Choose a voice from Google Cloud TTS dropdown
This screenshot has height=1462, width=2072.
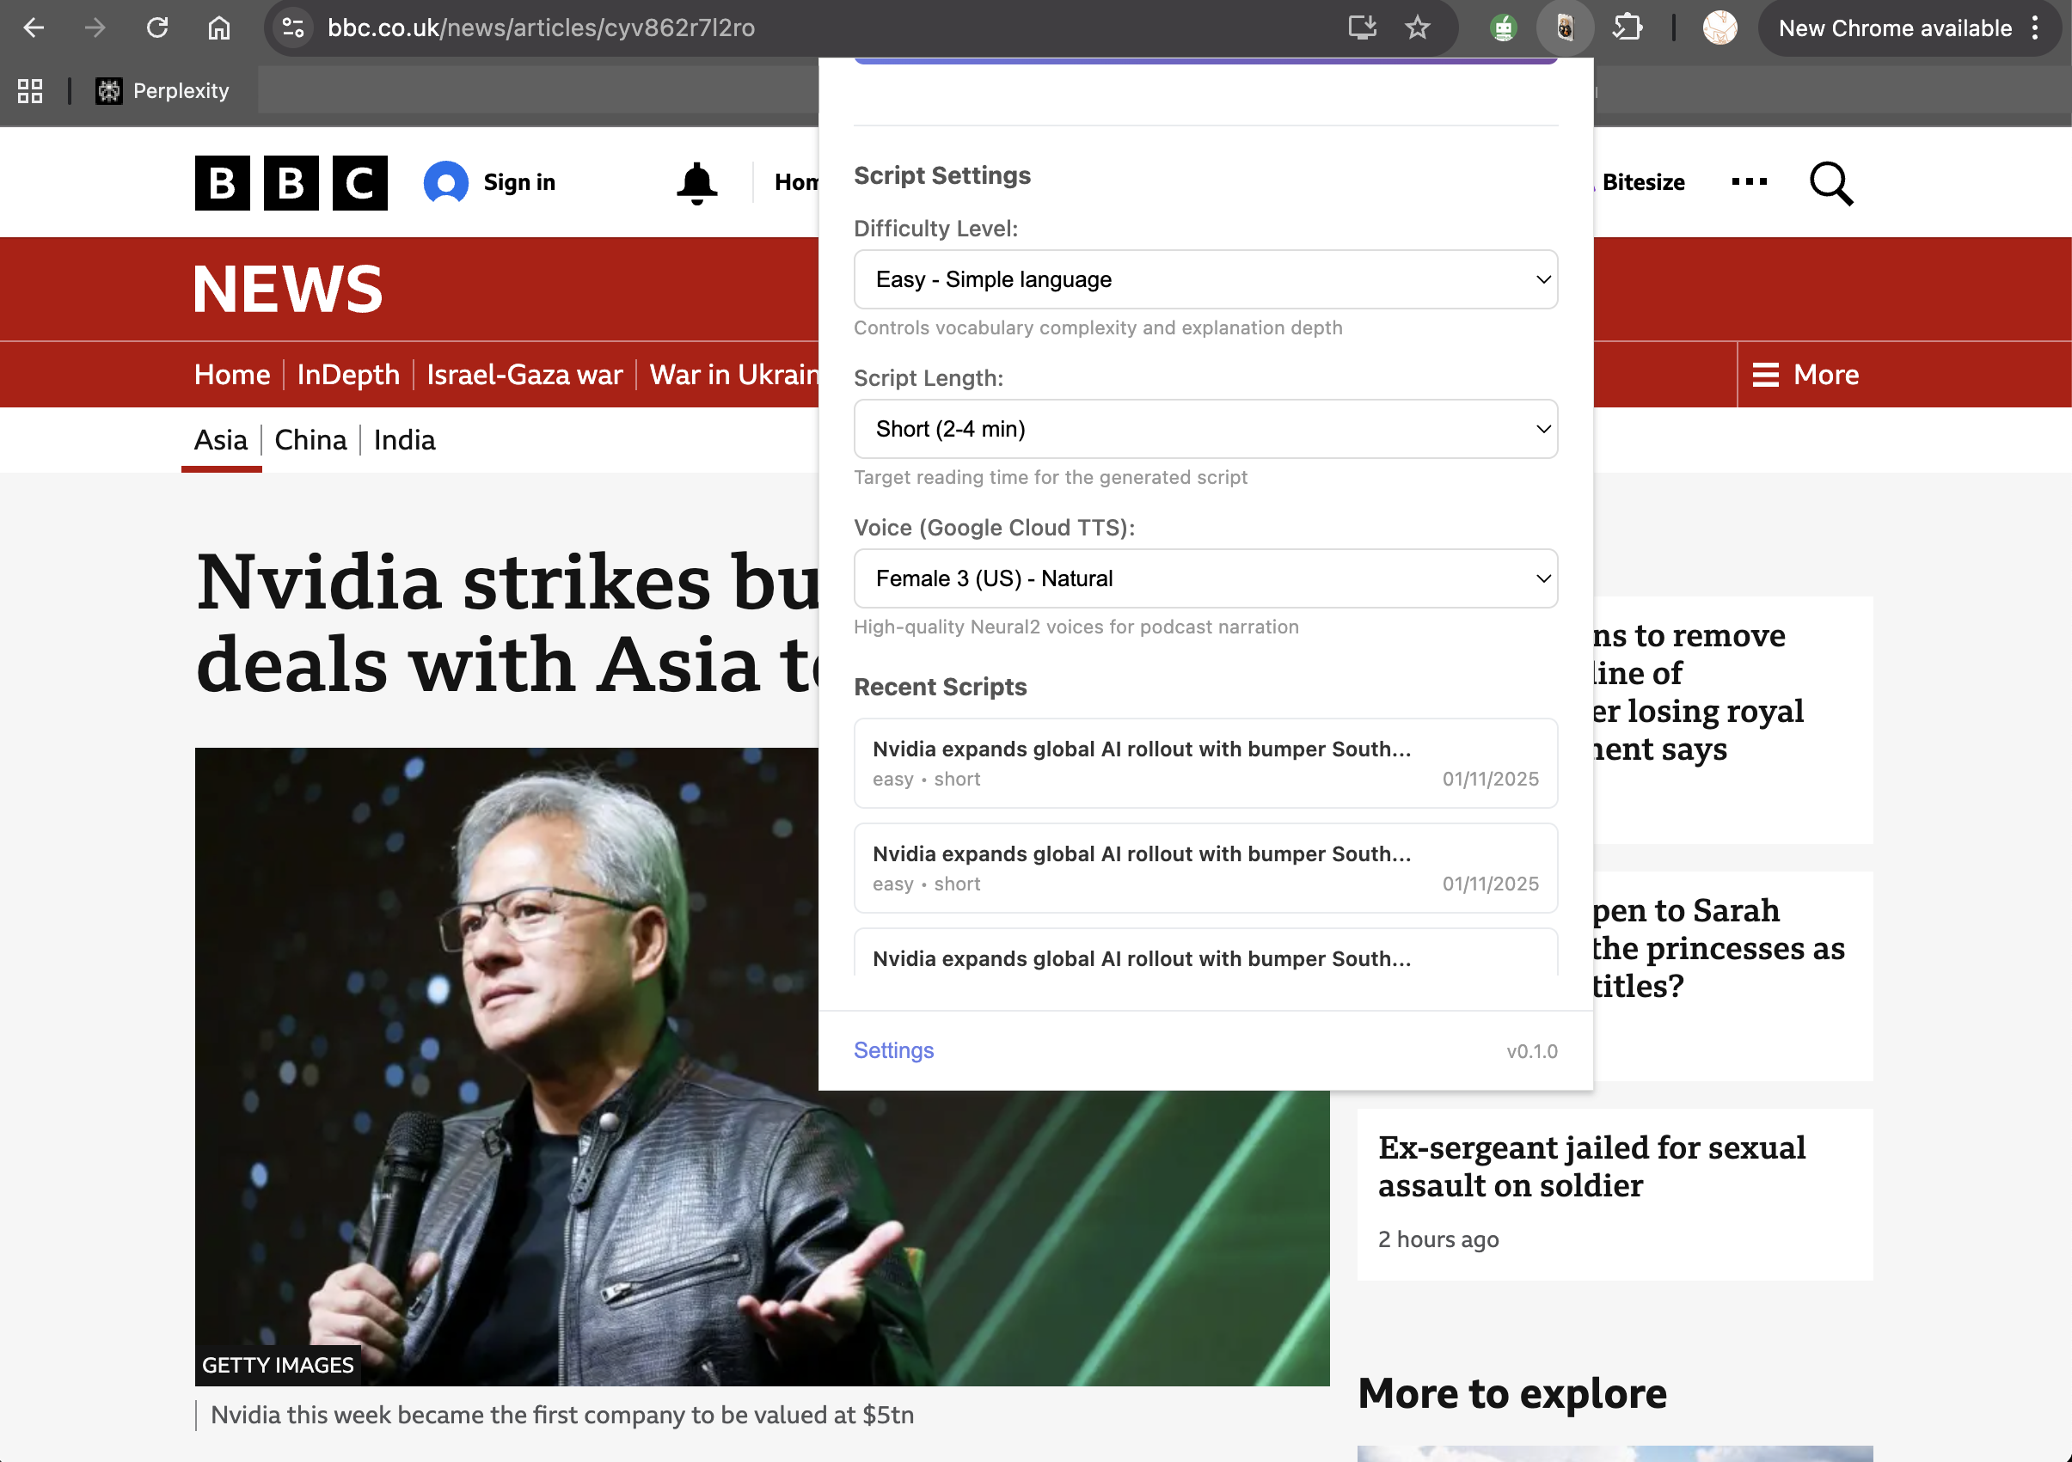(x=1205, y=579)
